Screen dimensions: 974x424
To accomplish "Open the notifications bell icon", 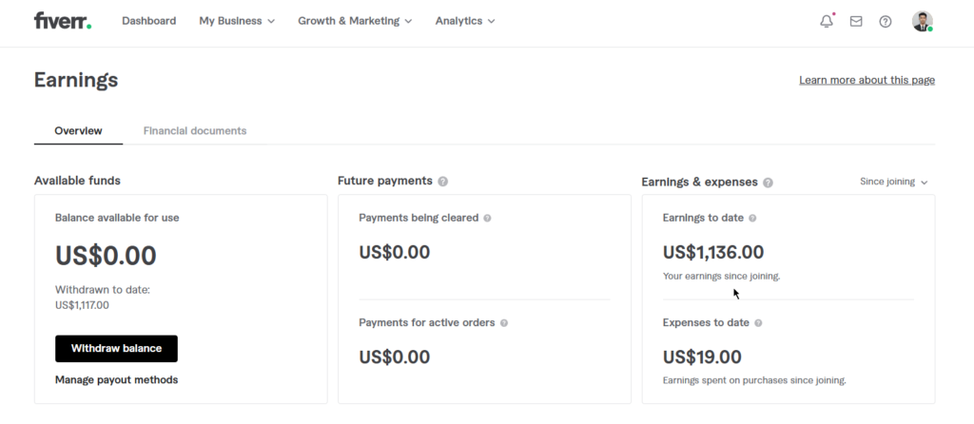I will 827,21.
